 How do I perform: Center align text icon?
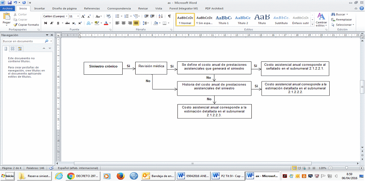(x=124, y=23)
